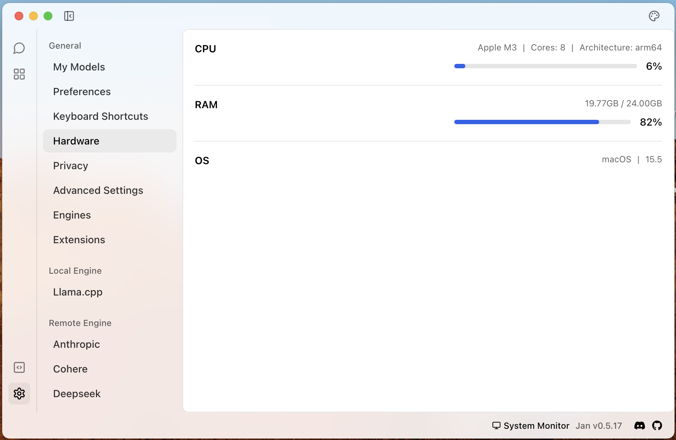Screen dimensions: 676x440
Task: Select the Hardware settings item
Action: (x=109, y=141)
